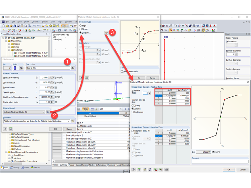251x188 pixels.
Task: Click the Undo arrow toolbar icon
Action: (34, 26)
